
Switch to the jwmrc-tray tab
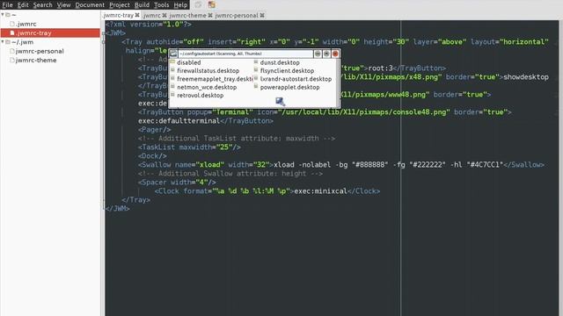(x=118, y=16)
